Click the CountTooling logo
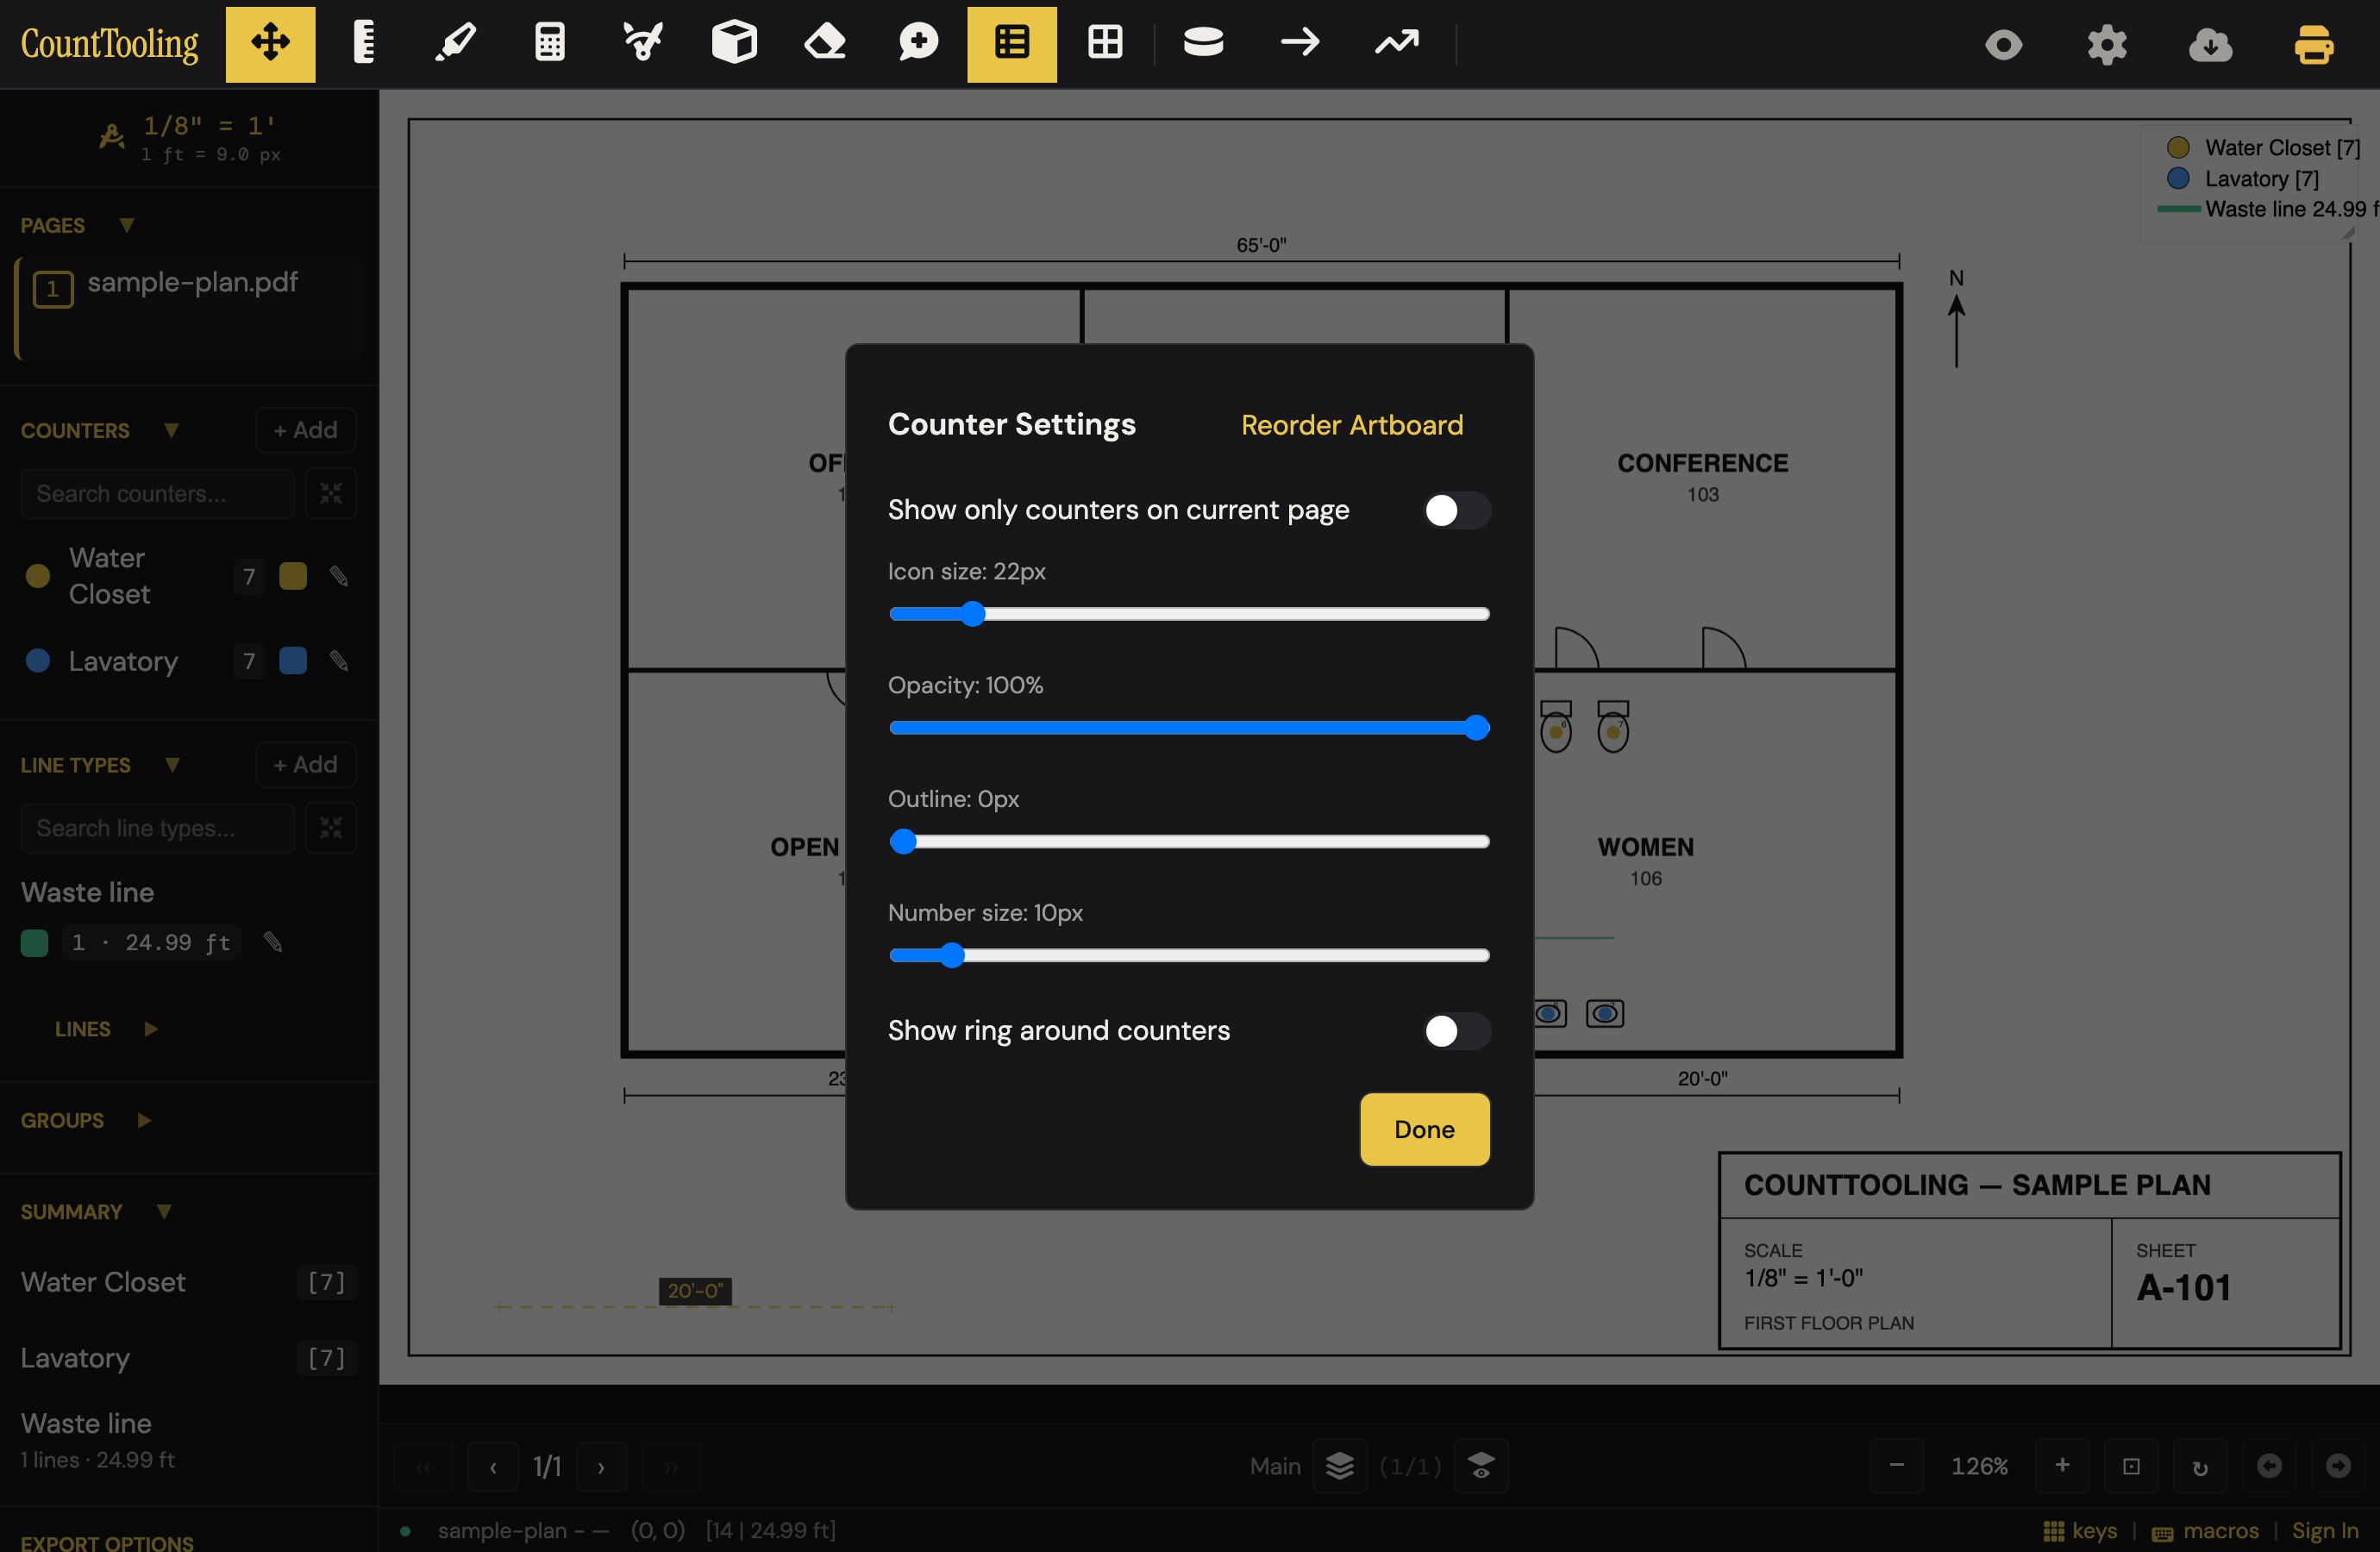This screenshot has width=2380, height=1552. (x=110, y=44)
